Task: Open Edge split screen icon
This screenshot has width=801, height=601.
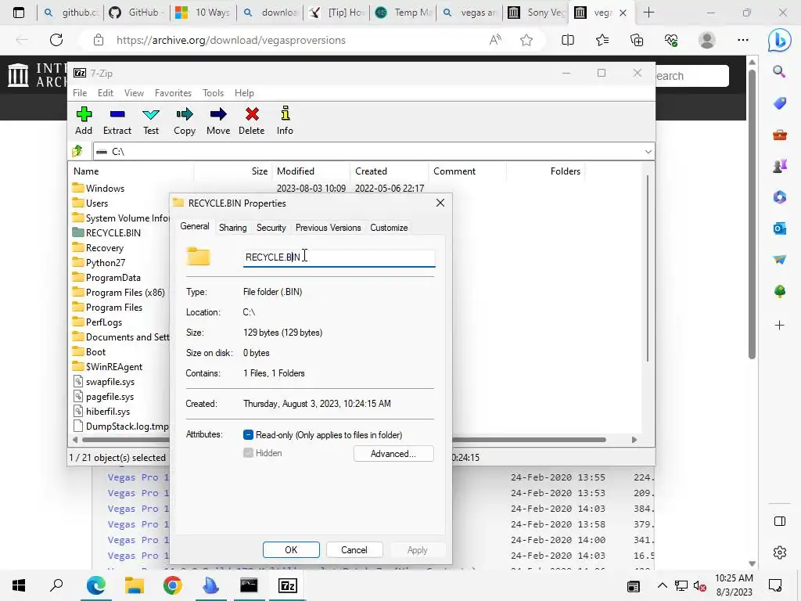Action: (x=568, y=40)
